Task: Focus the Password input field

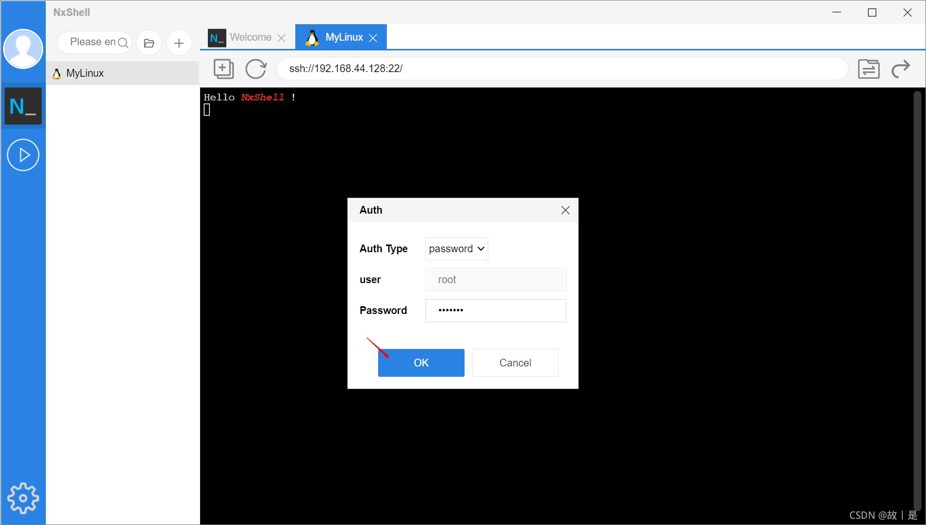Action: pyautogui.click(x=496, y=310)
